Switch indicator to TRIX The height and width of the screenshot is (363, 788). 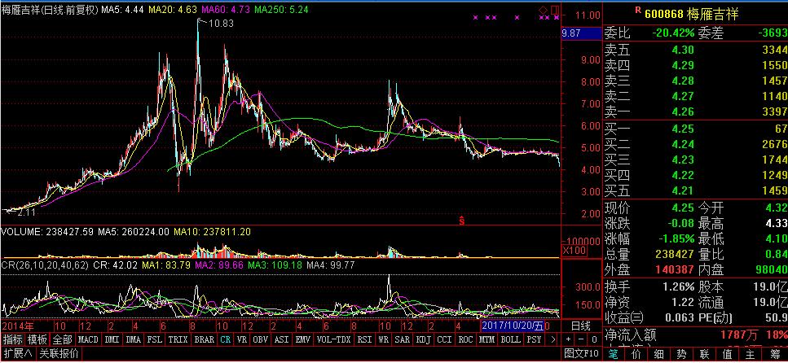click(178, 339)
